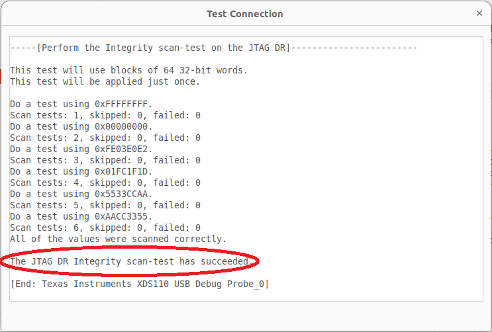Close the Test Connection dialog
The image size is (492, 332).
[x=479, y=13]
